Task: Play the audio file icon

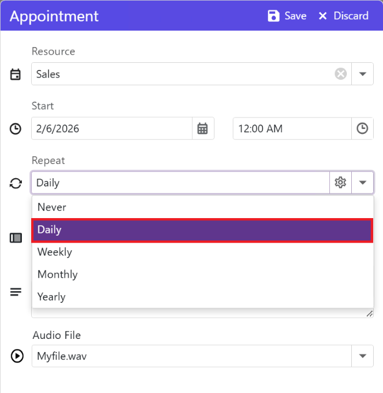Action: tap(17, 356)
